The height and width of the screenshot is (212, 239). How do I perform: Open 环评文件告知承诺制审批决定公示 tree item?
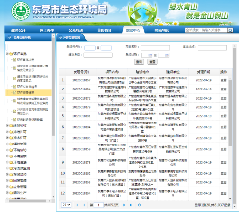(33, 112)
